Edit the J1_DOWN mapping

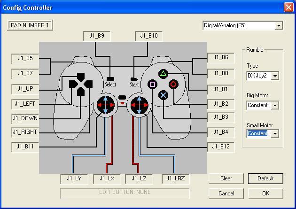[x=25, y=119]
